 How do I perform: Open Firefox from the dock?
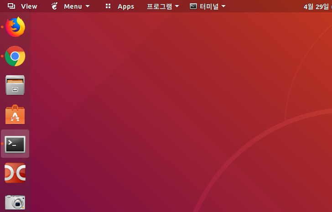tap(15, 27)
